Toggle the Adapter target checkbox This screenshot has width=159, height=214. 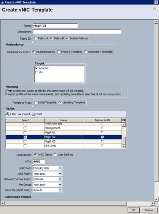[x=37, y=68]
